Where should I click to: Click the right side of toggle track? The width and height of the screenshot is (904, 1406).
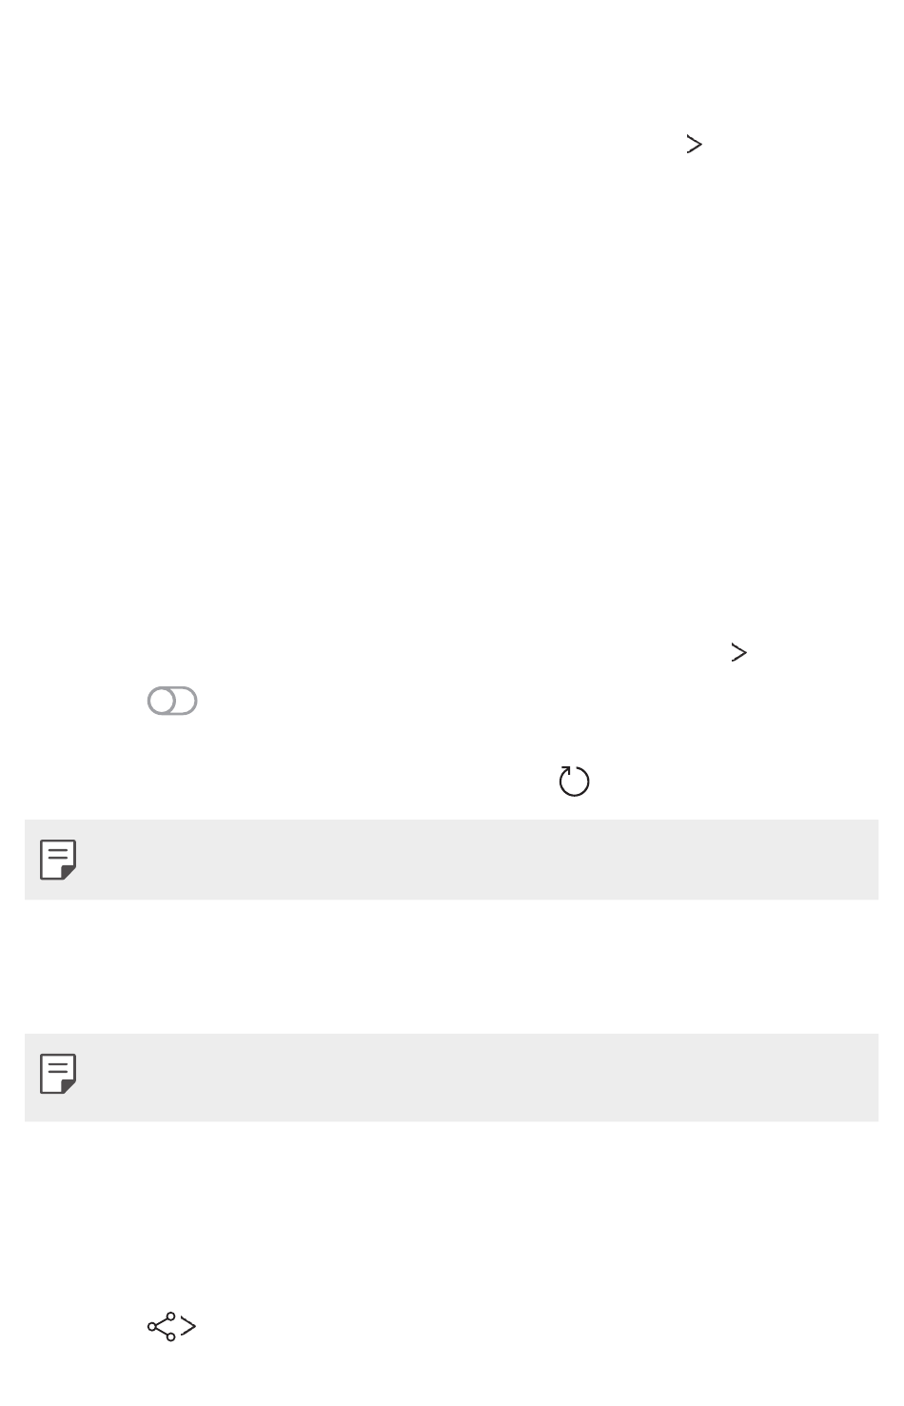point(187,702)
